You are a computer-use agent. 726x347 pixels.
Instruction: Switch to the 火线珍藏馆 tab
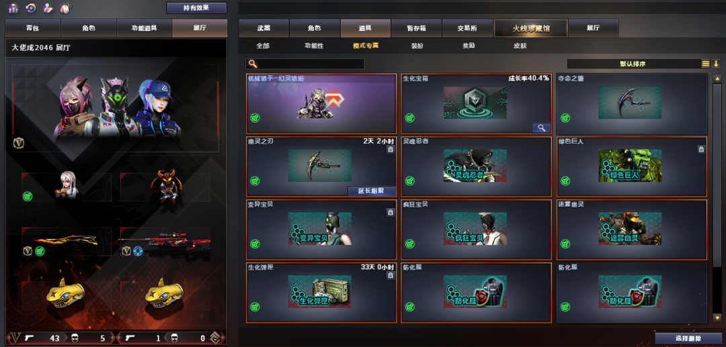(530, 28)
